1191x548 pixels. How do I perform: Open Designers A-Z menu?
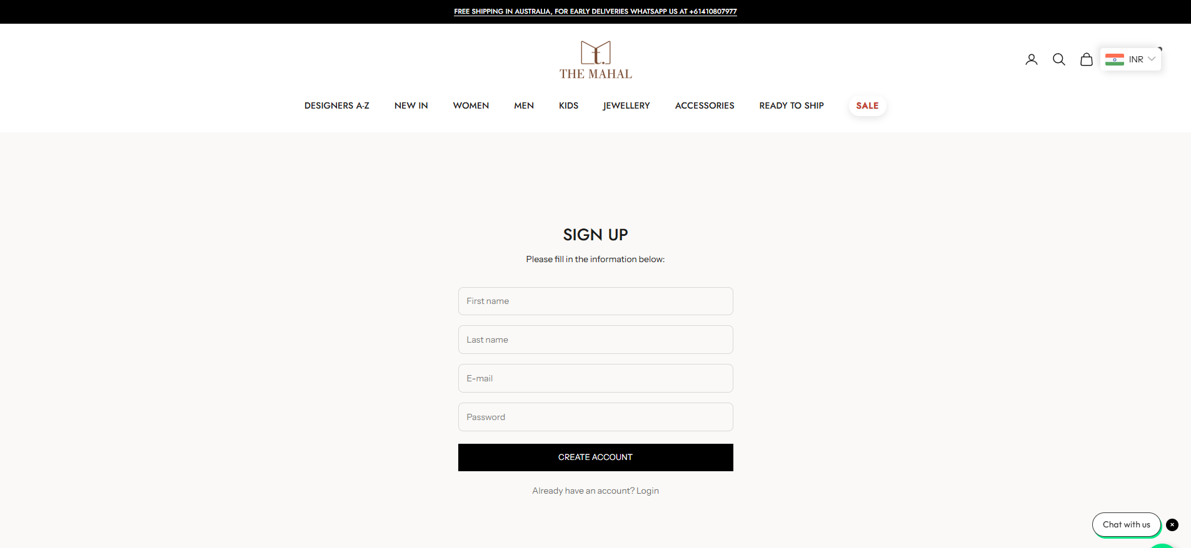[x=337, y=105]
